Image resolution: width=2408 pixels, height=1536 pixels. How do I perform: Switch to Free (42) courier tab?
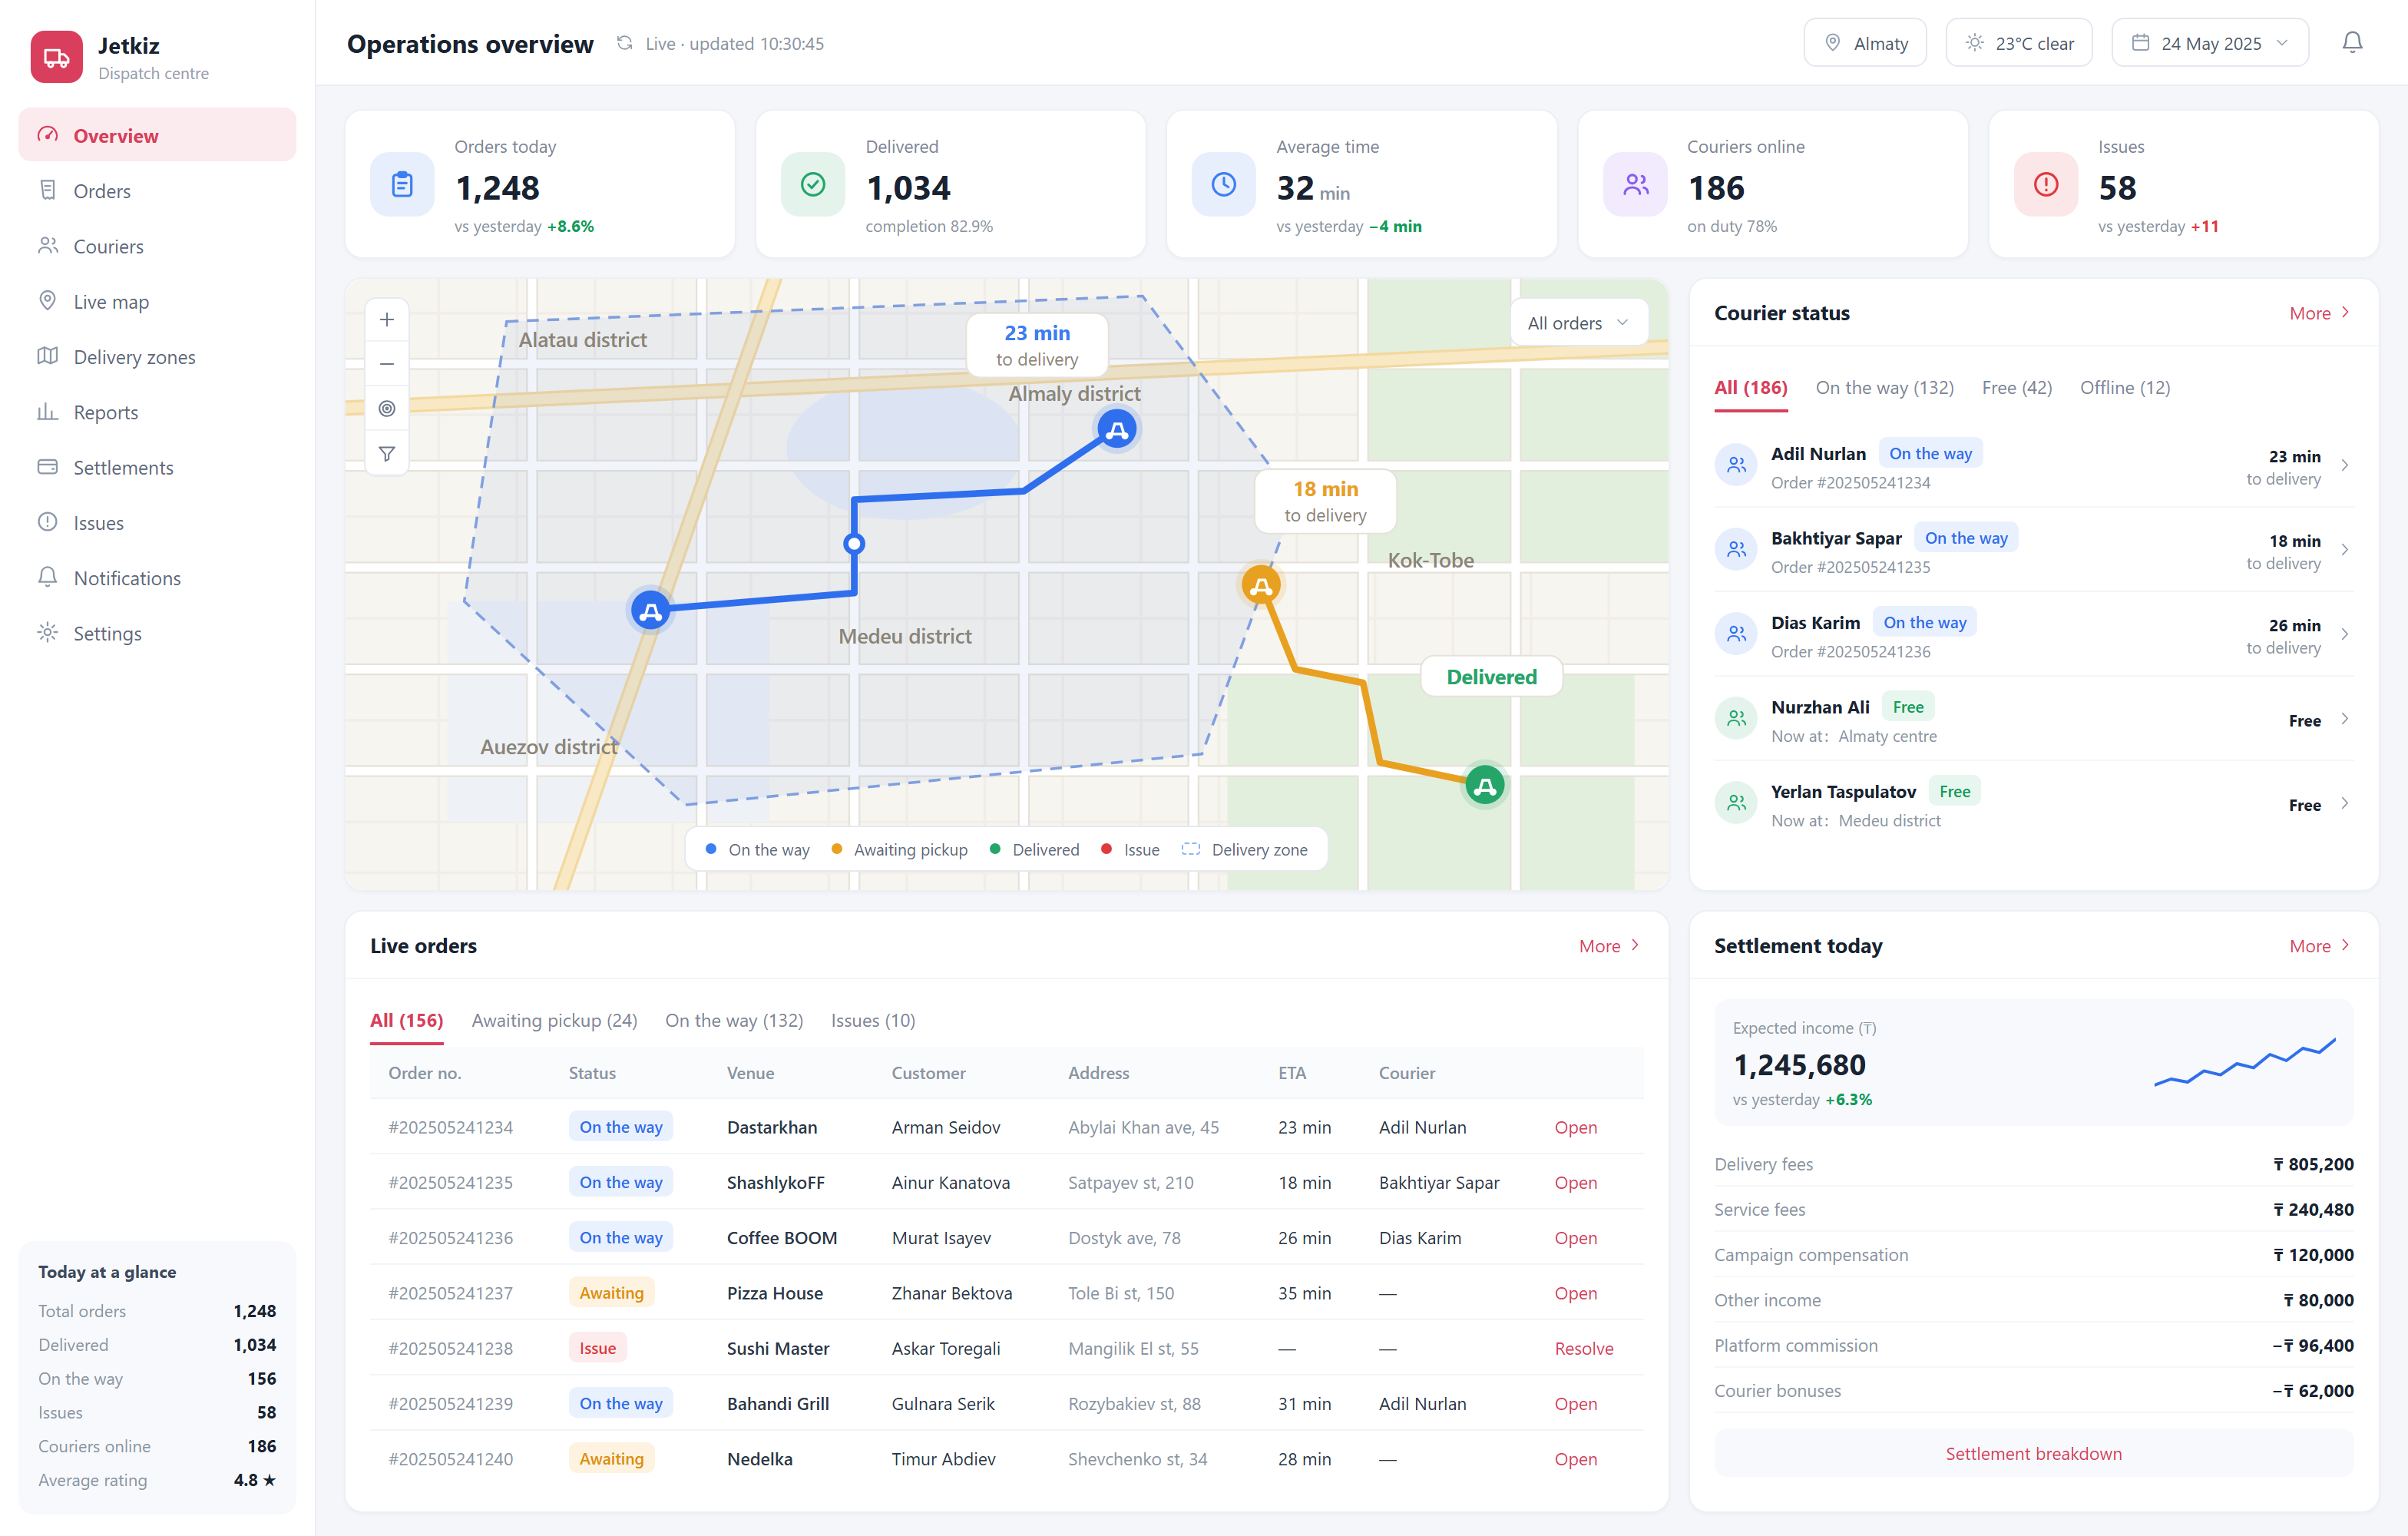tap(2016, 388)
